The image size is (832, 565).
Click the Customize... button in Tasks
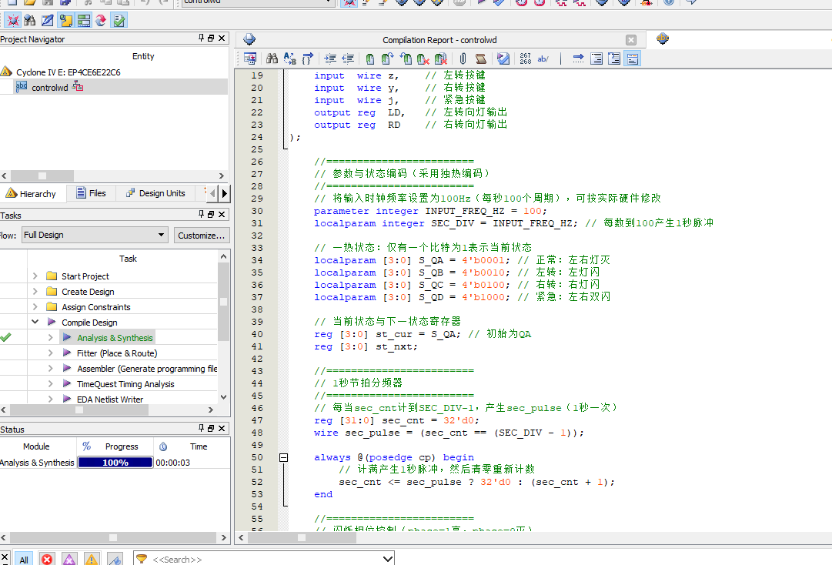[202, 235]
